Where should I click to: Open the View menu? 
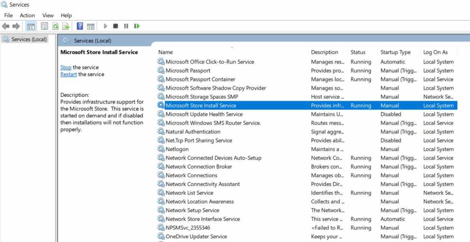pos(48,15)
